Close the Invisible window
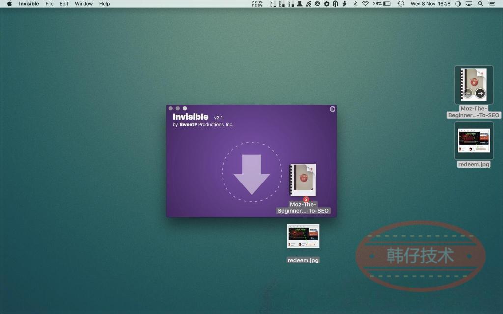Screen dimensions: 503x314 [170, 108]
